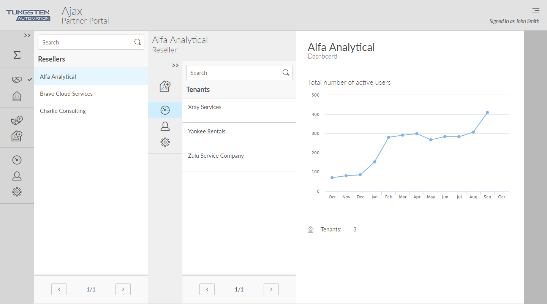547x304 pixels.
Task: Open the settings gear in Alfa Analytical reseller panel
Action: tap(165, 142)
